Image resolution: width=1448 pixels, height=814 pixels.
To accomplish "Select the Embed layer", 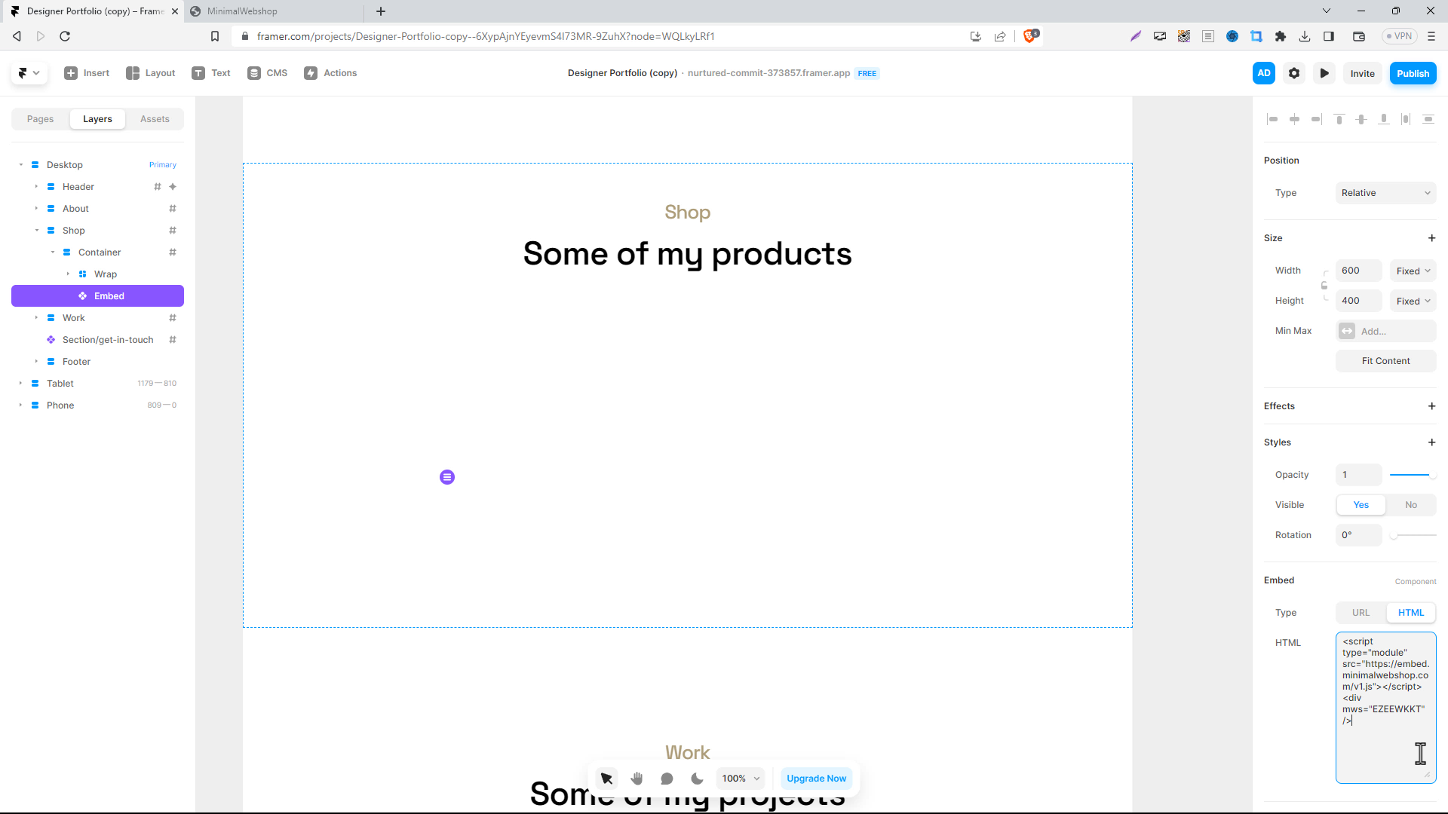I will (x=97, y=296).
